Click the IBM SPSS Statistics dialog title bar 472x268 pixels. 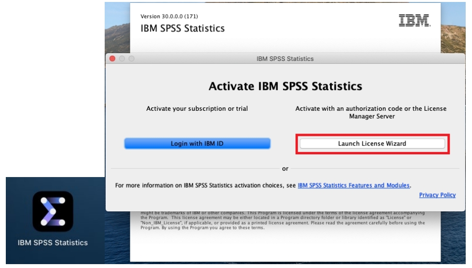coord(285,59)
